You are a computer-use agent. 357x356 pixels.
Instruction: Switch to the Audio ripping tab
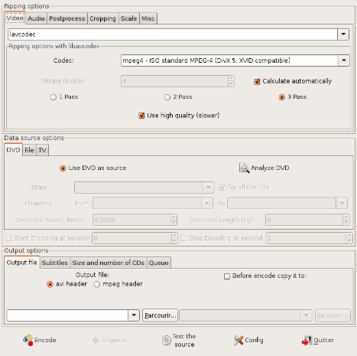coord(36,18)
